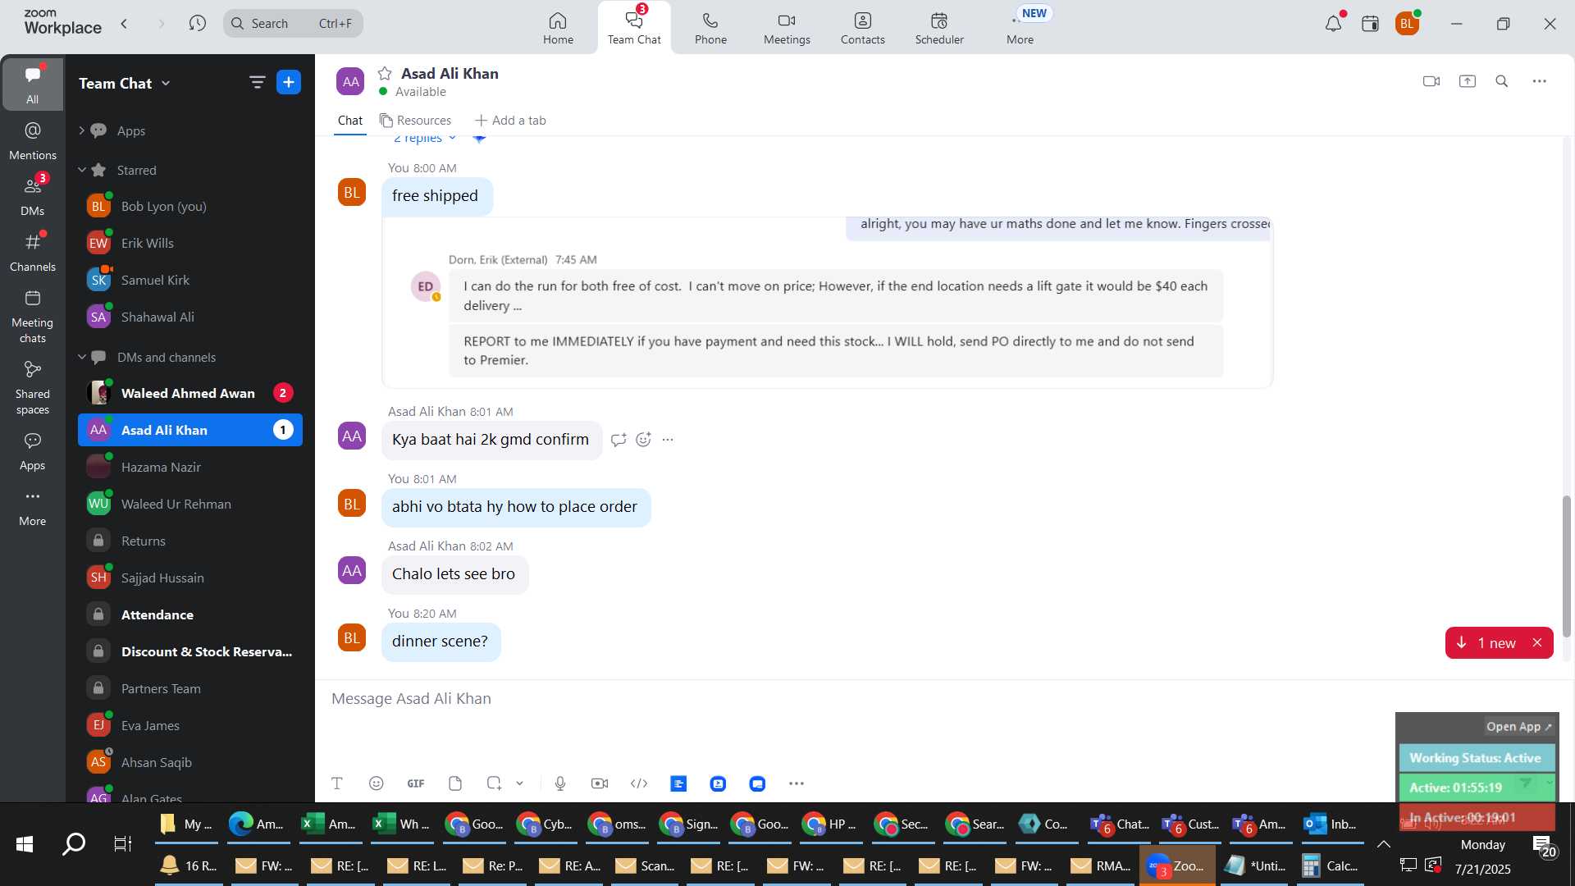
Task: Open screenshot options dropdown arrow
Action: [x=520, y=783]
